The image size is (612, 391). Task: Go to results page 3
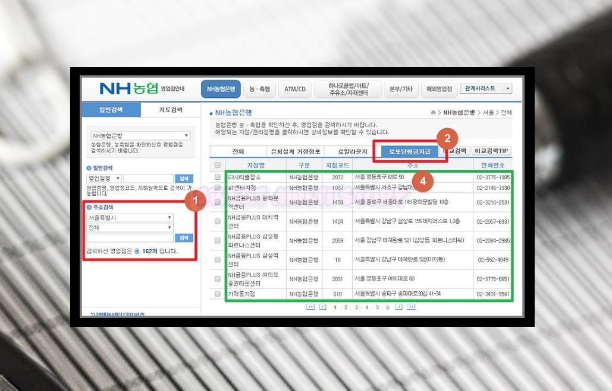coord(356,307)
